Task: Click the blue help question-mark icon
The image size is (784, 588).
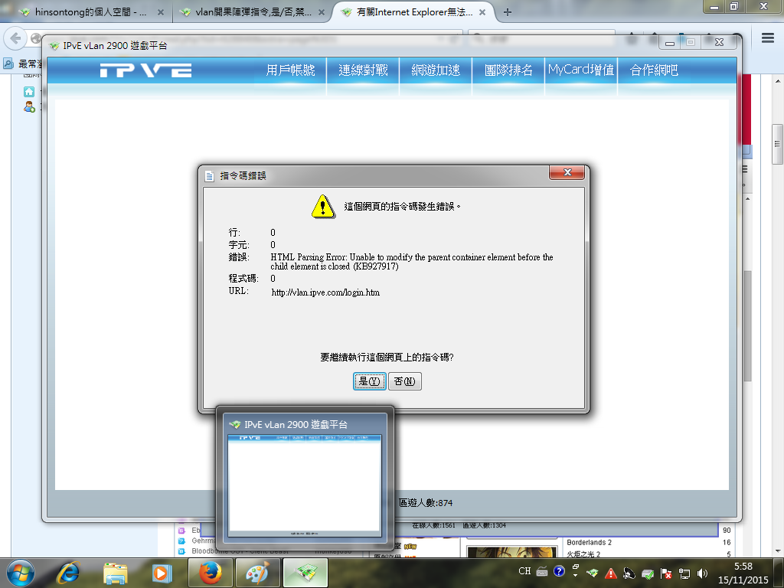Action: 559,571
